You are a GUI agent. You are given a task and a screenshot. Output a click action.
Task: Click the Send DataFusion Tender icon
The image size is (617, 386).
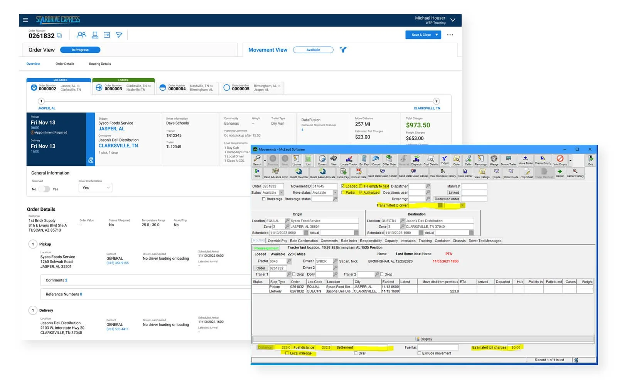[382, 173]
